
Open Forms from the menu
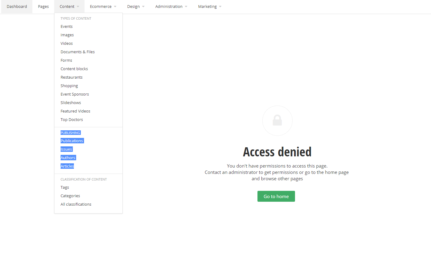coord(66,60)
